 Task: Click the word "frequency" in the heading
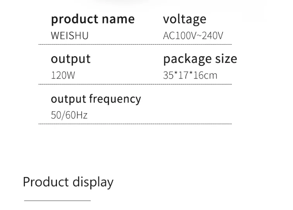(x=115, y=99)
